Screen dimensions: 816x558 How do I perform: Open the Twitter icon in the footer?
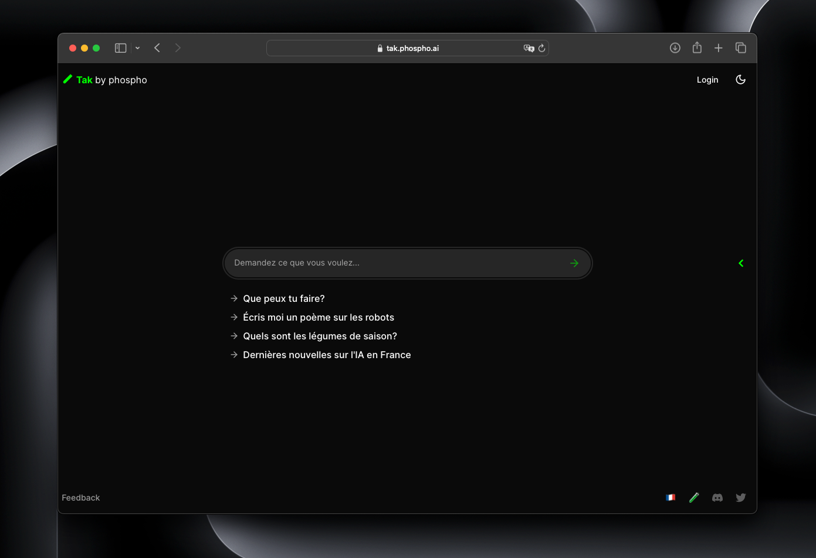740,497
